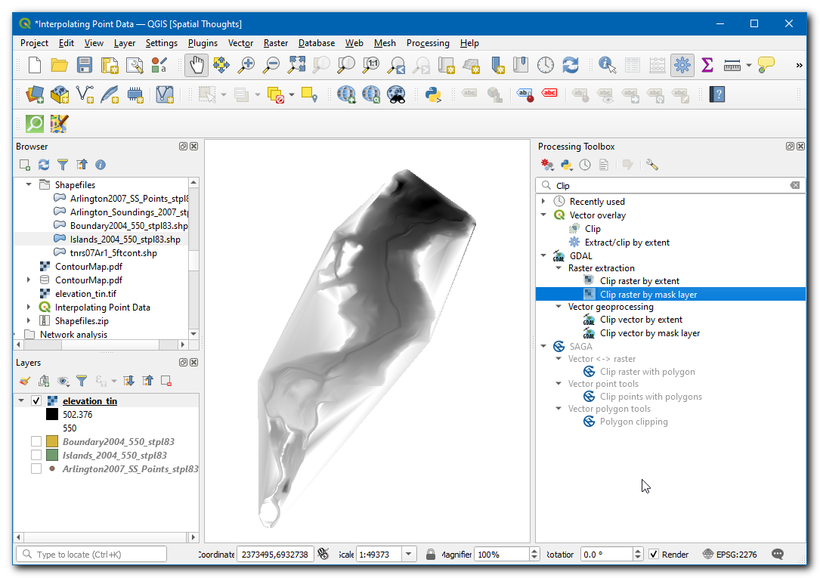
Task: Enable the Boundary2004_550_stpl83 layer checkbox
Action: pyautogui.click(x=36, y=442)
